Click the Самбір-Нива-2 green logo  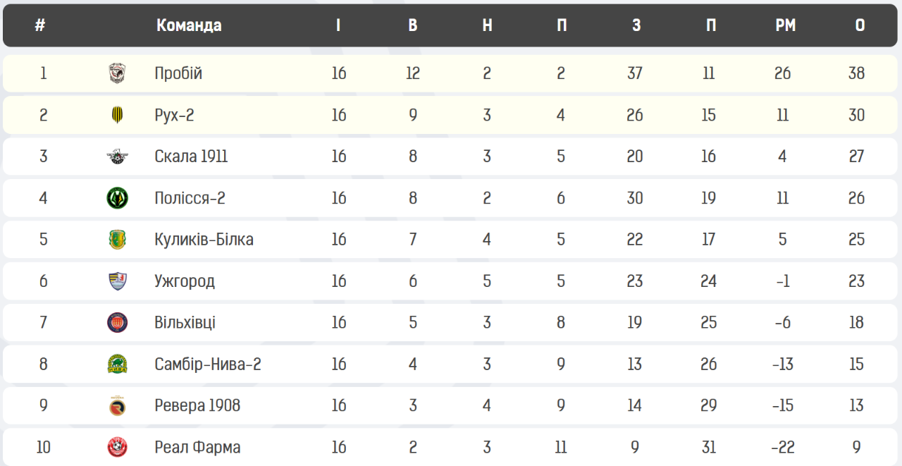(118, 364)
